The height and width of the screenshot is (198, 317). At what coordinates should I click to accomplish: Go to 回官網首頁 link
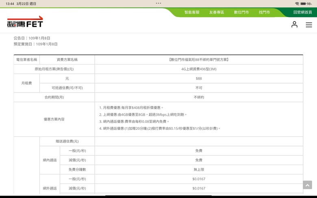coord(303,12)
